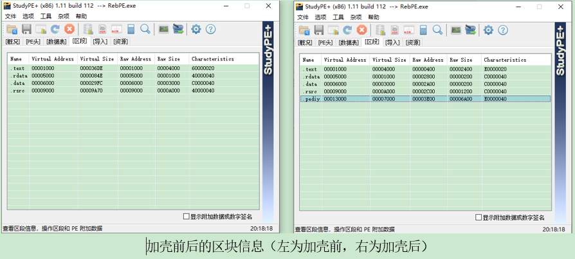Select the .rsrc section row, right window
Viewport: 575px width, 259px height.
(425, 92)
